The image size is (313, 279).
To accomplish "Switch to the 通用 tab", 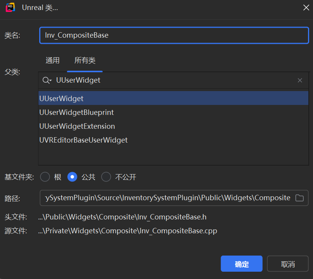I will coord(53,60).
